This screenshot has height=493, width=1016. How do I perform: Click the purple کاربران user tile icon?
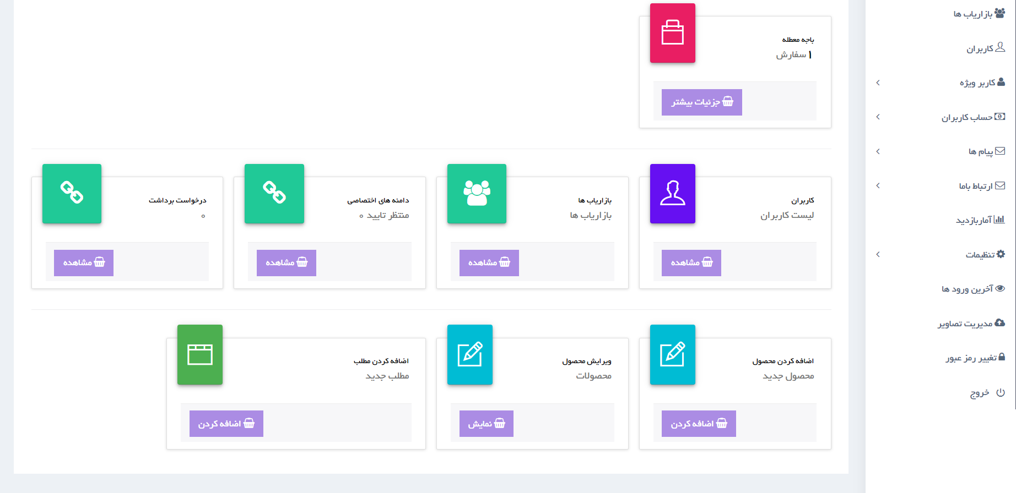[672, 194]
